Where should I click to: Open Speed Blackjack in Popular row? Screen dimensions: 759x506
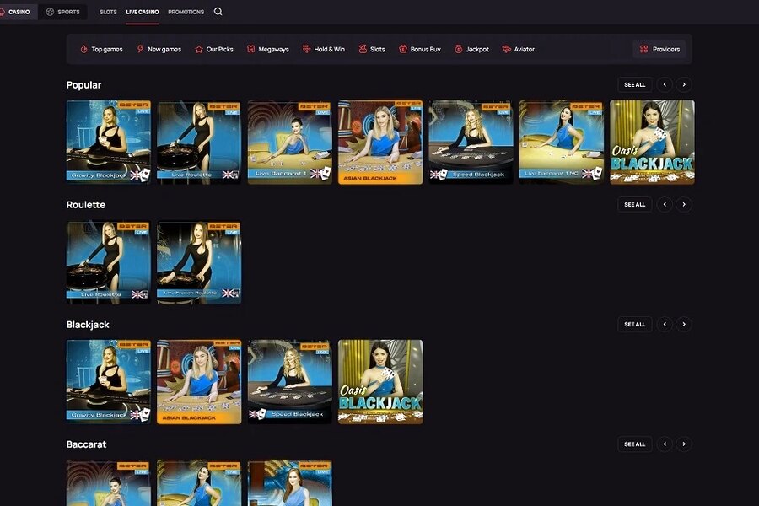pos(471,142)
